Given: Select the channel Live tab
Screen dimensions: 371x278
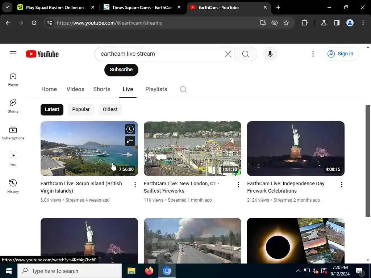Looking at the screenshot, I should (x=128, y=89).
